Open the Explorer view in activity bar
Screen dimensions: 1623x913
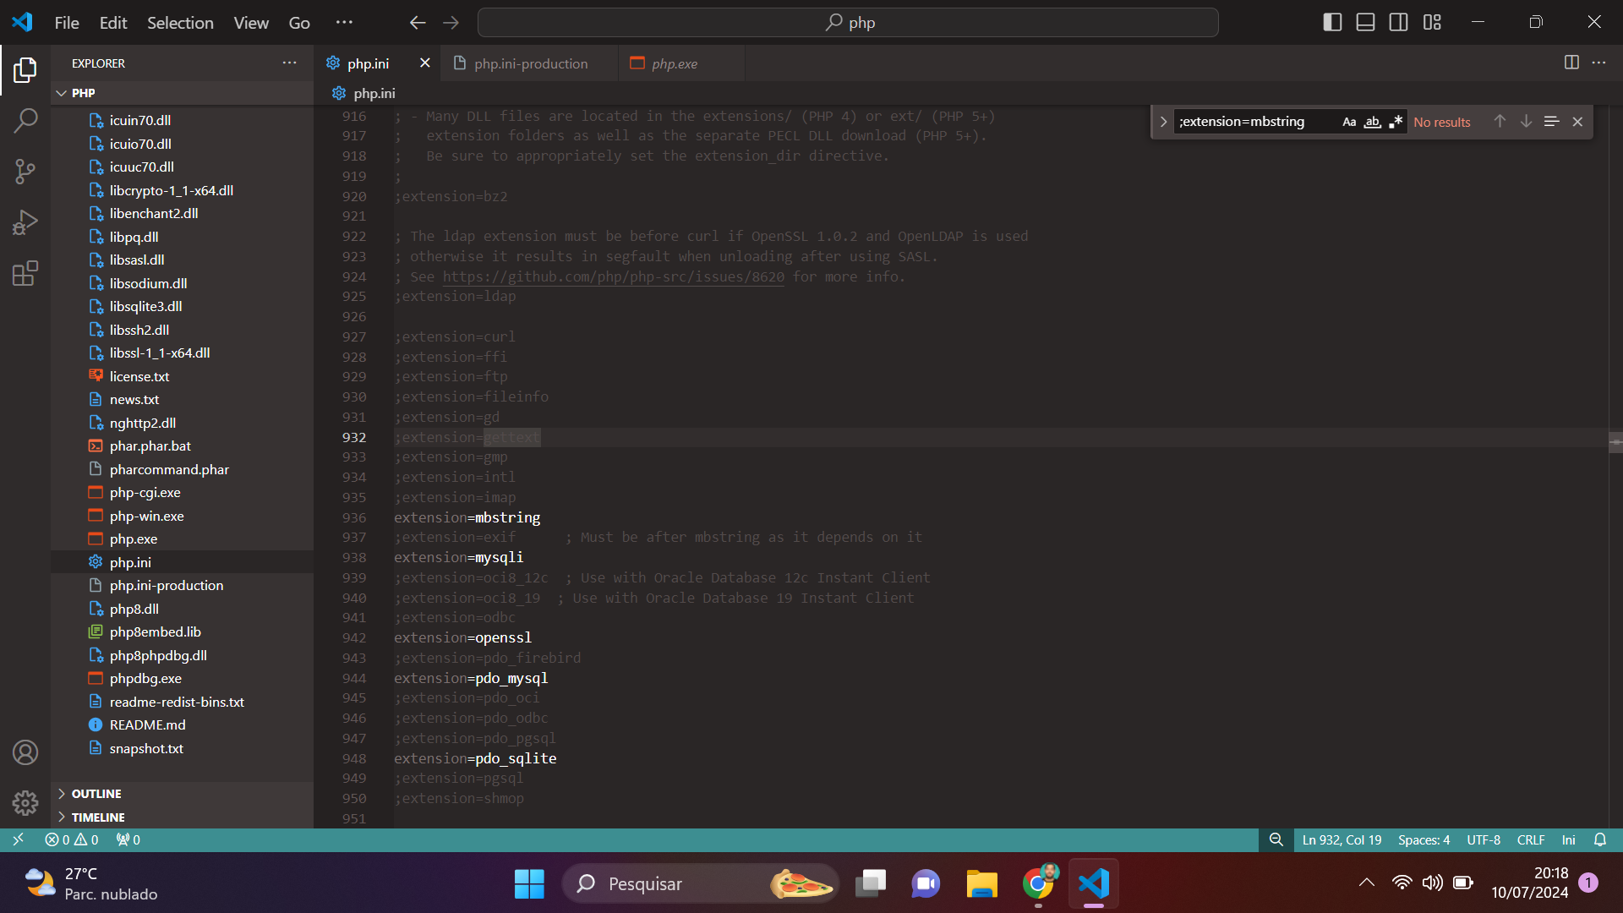point(25,70)
